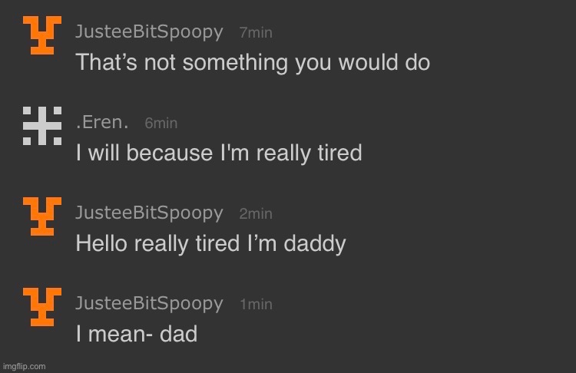Screen dimensions: 576x373
Task: Click the 6min timestamp next to .Eren.
Action: 161,123
